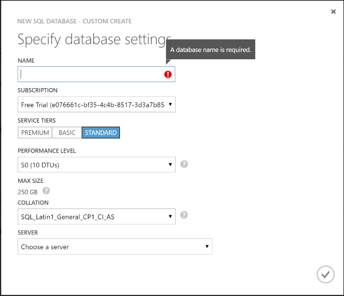
Task: Open help for Performance Level
Action: [184, 164]
